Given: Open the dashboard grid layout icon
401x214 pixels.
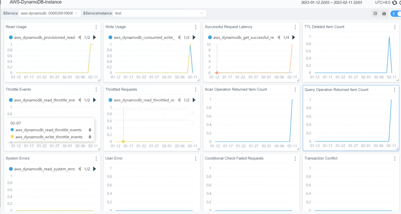Looking at the screenshot, I should point(375,13).
